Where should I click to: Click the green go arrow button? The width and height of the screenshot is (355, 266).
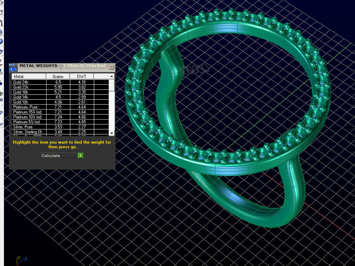(x=81, y=155)
